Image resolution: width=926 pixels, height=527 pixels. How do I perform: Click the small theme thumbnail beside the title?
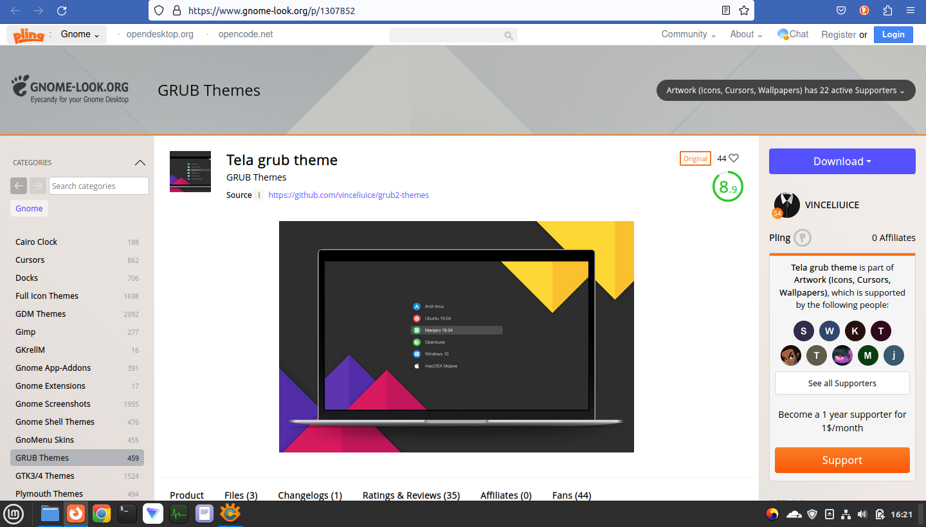190,172
